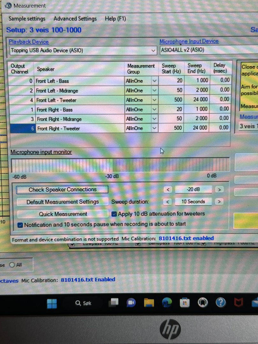Increase sweep duration with the right arrow
Screen dimensions: 258x344
coord(219,201)
